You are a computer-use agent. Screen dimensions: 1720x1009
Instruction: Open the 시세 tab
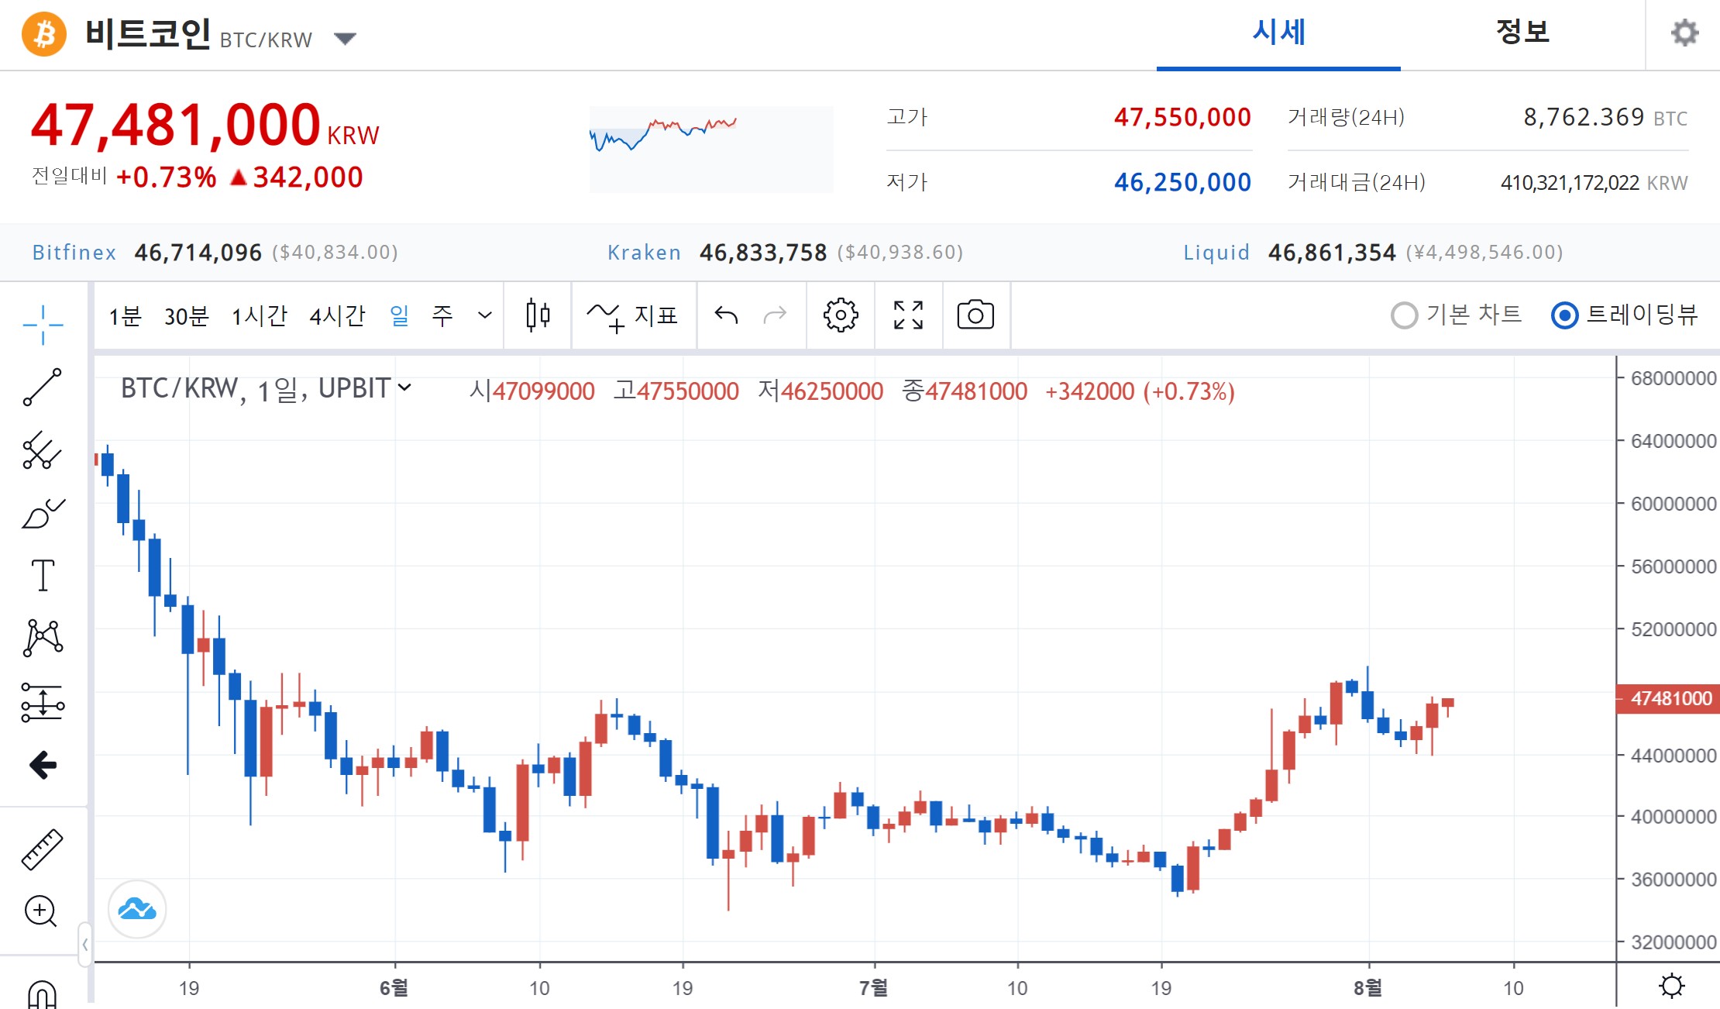tap(1278, 33)
